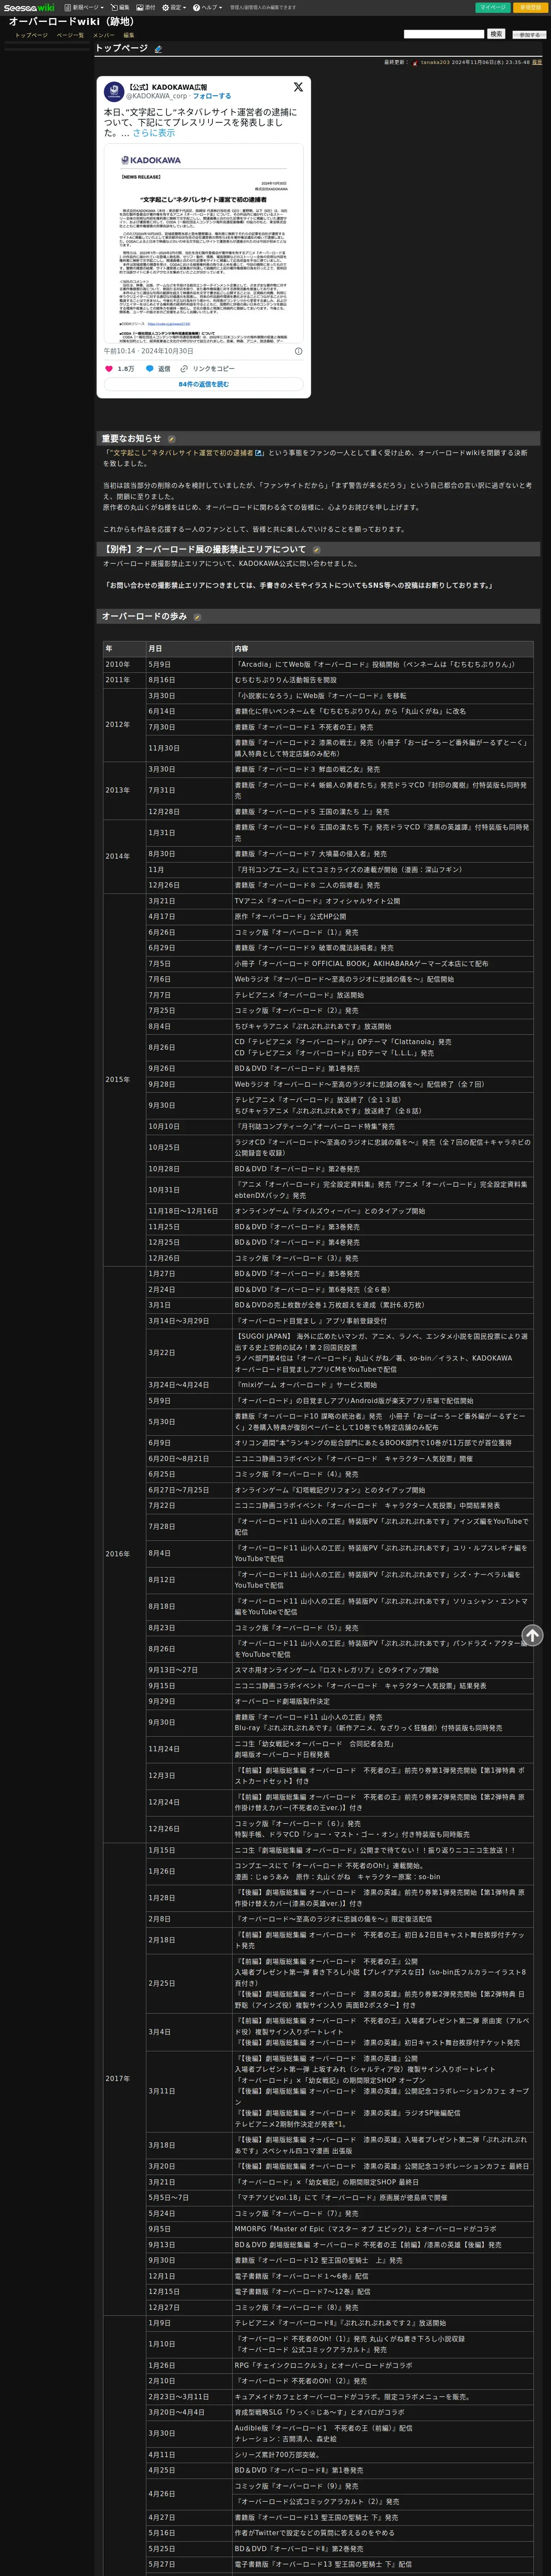
Task: Click the green マイページ button
Action: [x=492, y=7]
